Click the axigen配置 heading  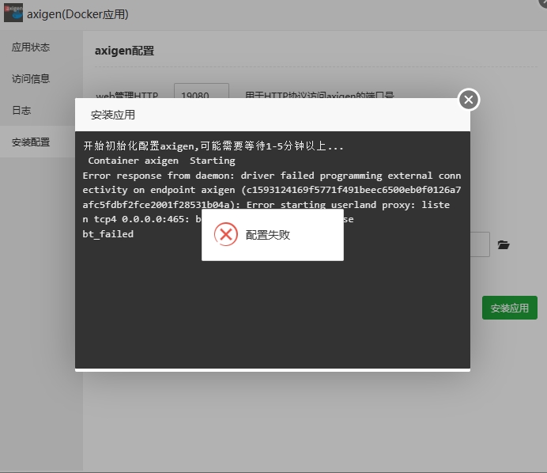[125, 51]
